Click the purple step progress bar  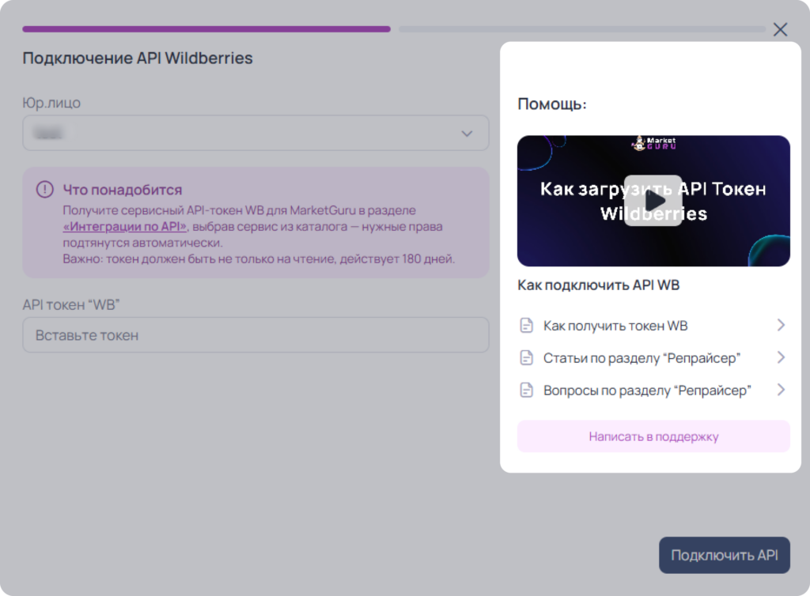[x=206, y=29]
